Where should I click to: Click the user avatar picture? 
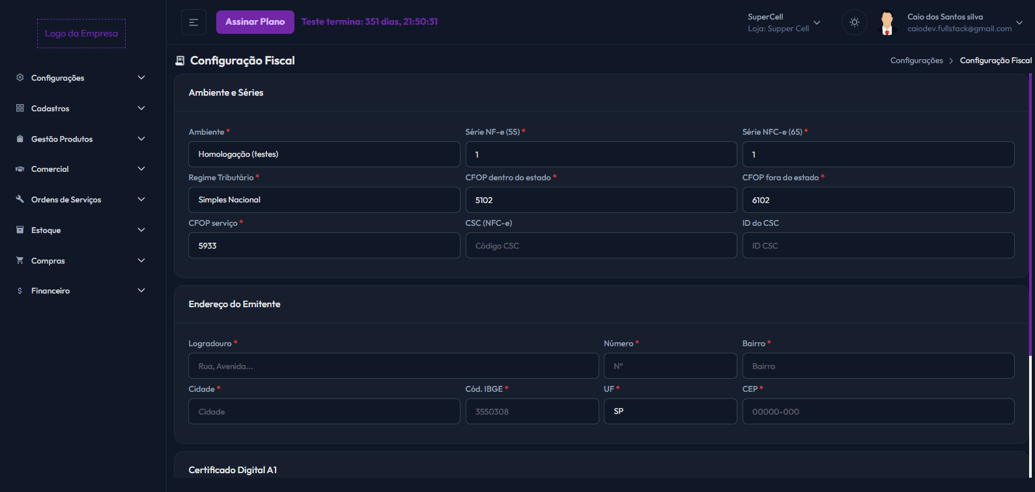pos(886,23)
